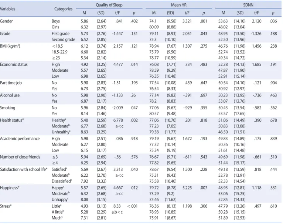Screen dimensions: 283x224
Task: Click the '<.001' p value for Stress
Action: (133, 206)
